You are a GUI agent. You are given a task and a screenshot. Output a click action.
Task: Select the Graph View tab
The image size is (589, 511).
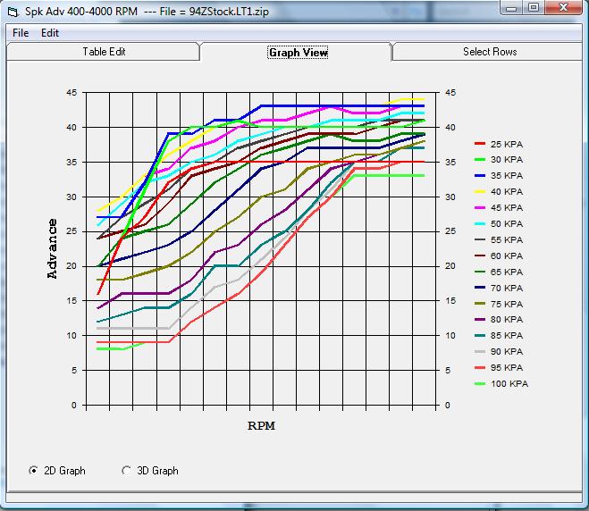tap(298, 53)
